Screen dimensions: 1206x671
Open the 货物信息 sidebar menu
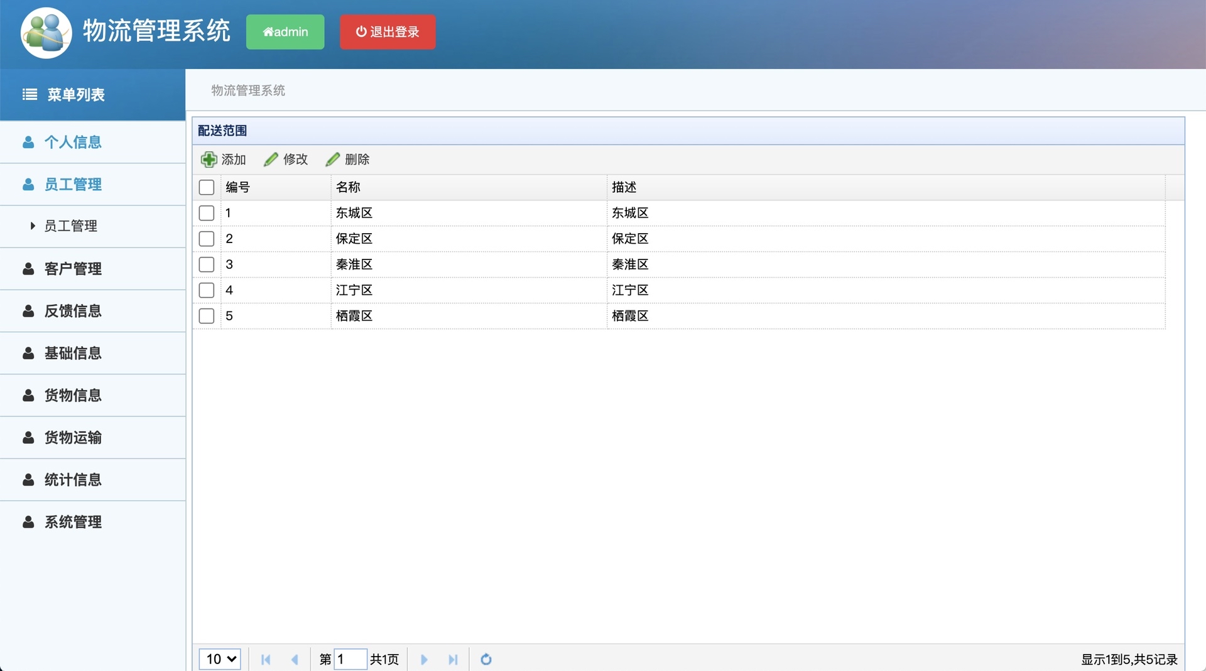pyautogui.click(x=72, y=395)
